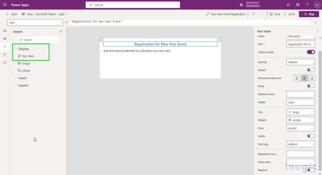
Task: Close the Insert panel
Action: pyautogui.click(x=61, y=31)
